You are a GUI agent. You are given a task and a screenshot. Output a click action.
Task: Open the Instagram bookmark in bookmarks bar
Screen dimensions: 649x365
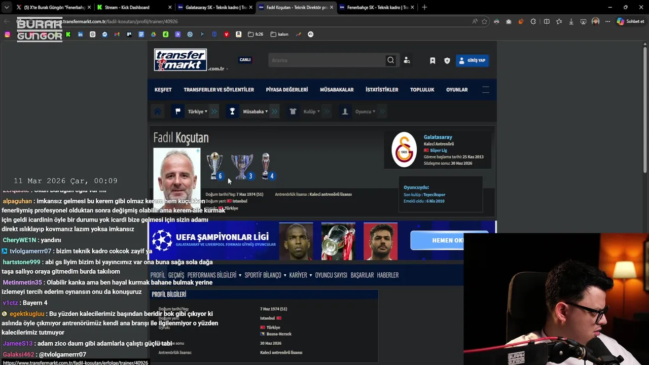[x=7, y=34]
